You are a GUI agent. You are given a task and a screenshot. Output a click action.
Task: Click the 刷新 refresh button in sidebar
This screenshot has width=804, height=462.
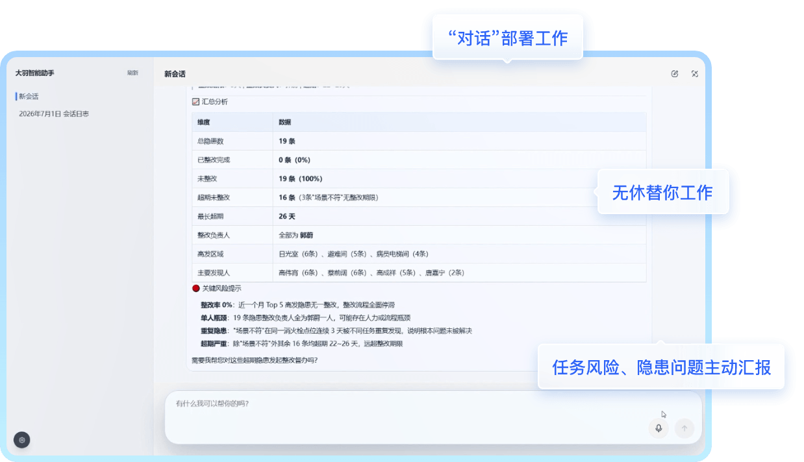(x=133, y=73)
